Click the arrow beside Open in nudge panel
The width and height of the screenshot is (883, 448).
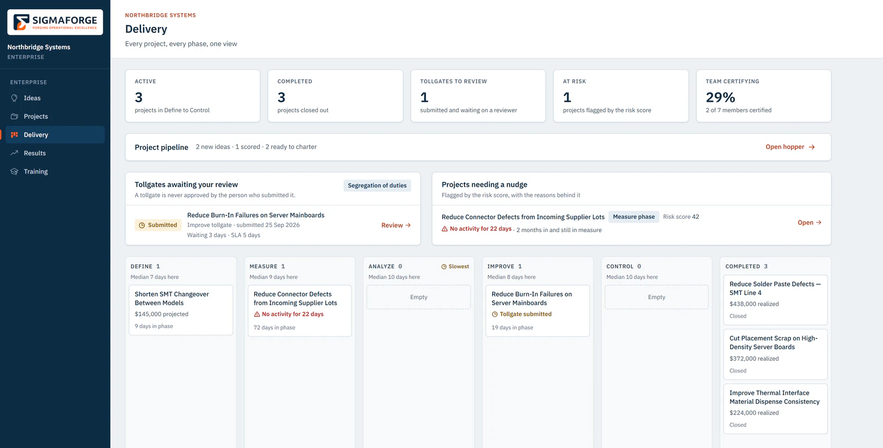tap(818, 223)
